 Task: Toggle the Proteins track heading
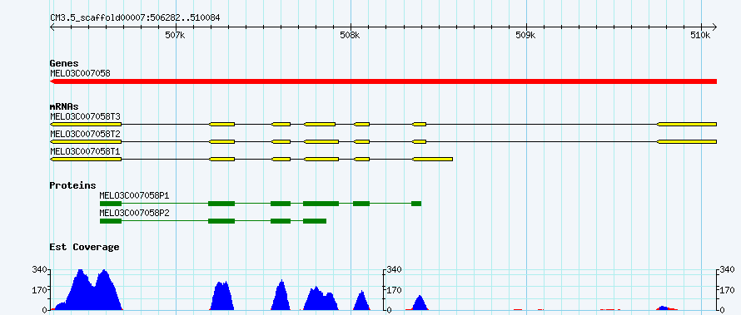pos(72,186)
